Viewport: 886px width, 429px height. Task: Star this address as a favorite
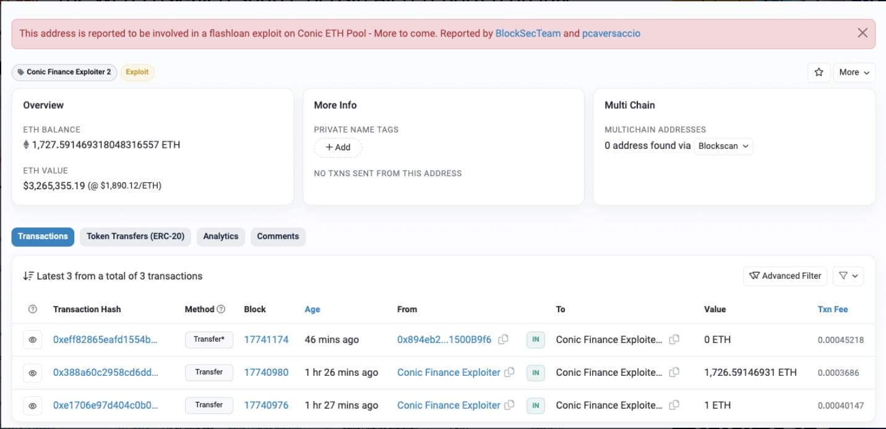coord(819,72)
